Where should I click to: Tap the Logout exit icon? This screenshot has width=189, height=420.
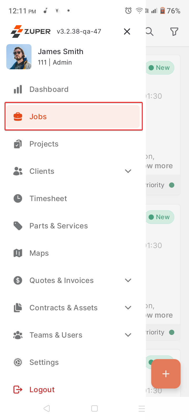coord(18,390)
